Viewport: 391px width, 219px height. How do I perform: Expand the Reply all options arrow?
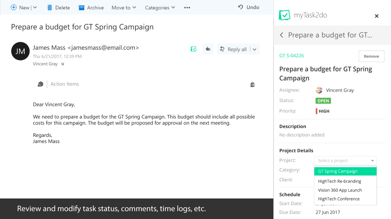pos(254,49)
